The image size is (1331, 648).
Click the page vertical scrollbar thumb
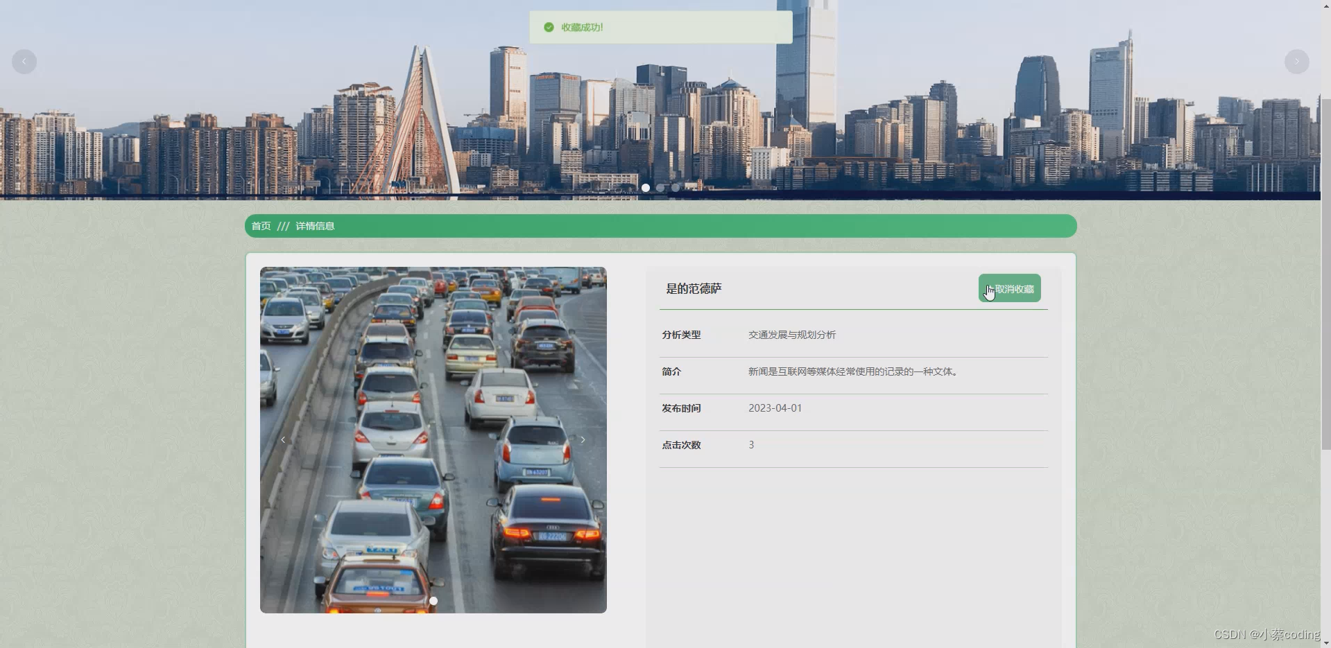[1325, 274]
